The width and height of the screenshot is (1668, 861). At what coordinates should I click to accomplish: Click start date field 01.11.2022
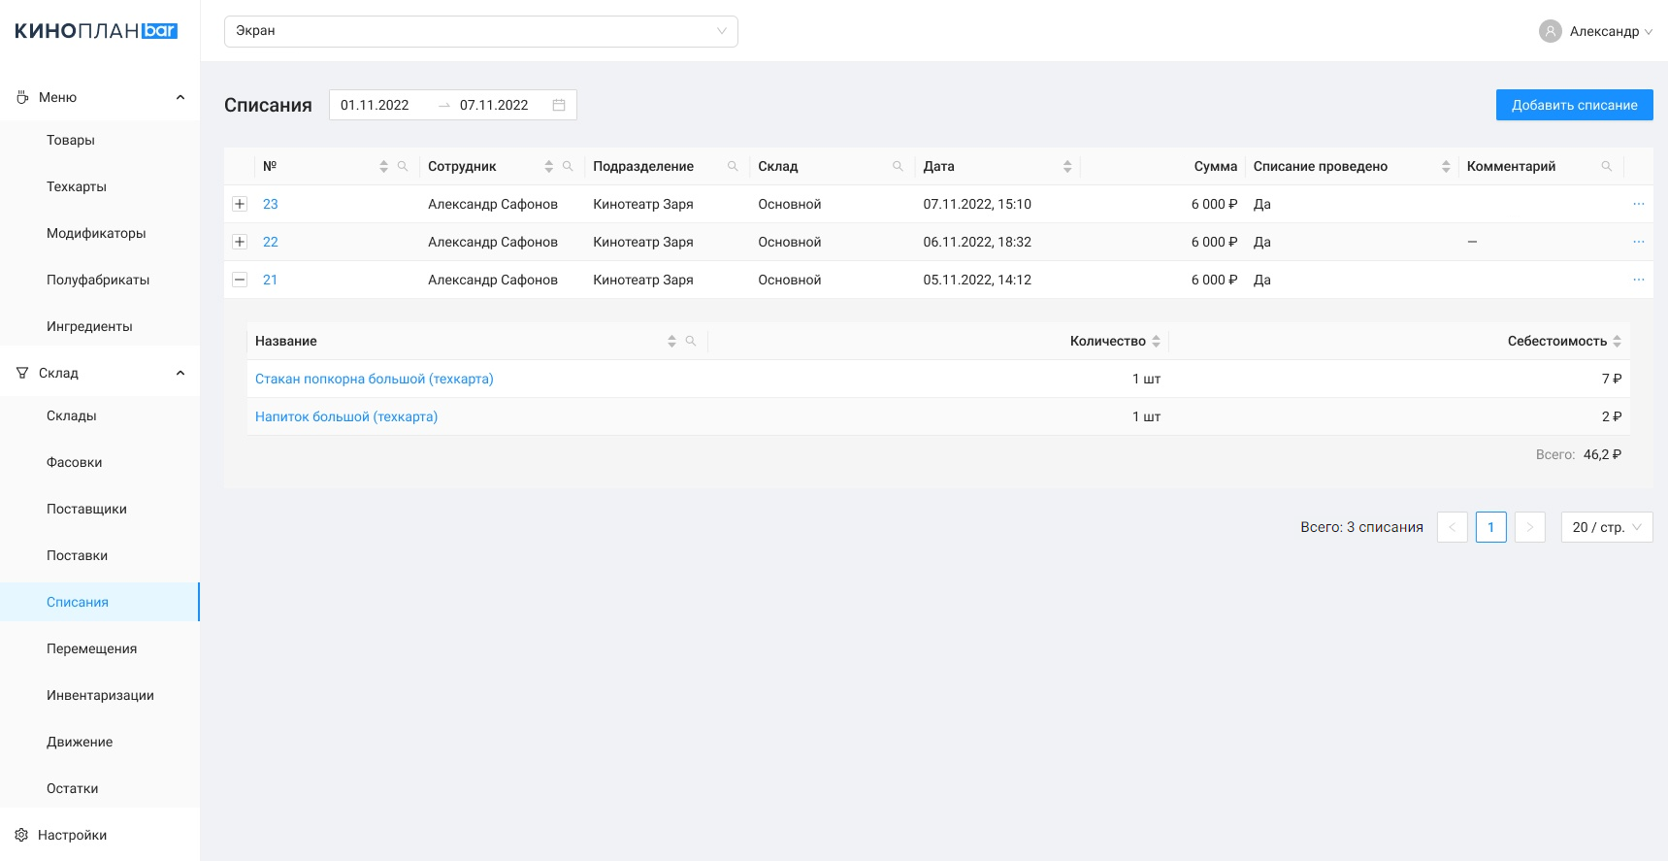[375, 105]
